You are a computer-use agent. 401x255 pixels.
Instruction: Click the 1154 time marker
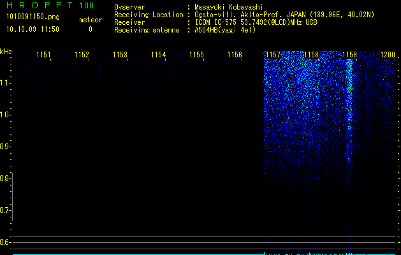pyautogui.click(x=158, y=55)
